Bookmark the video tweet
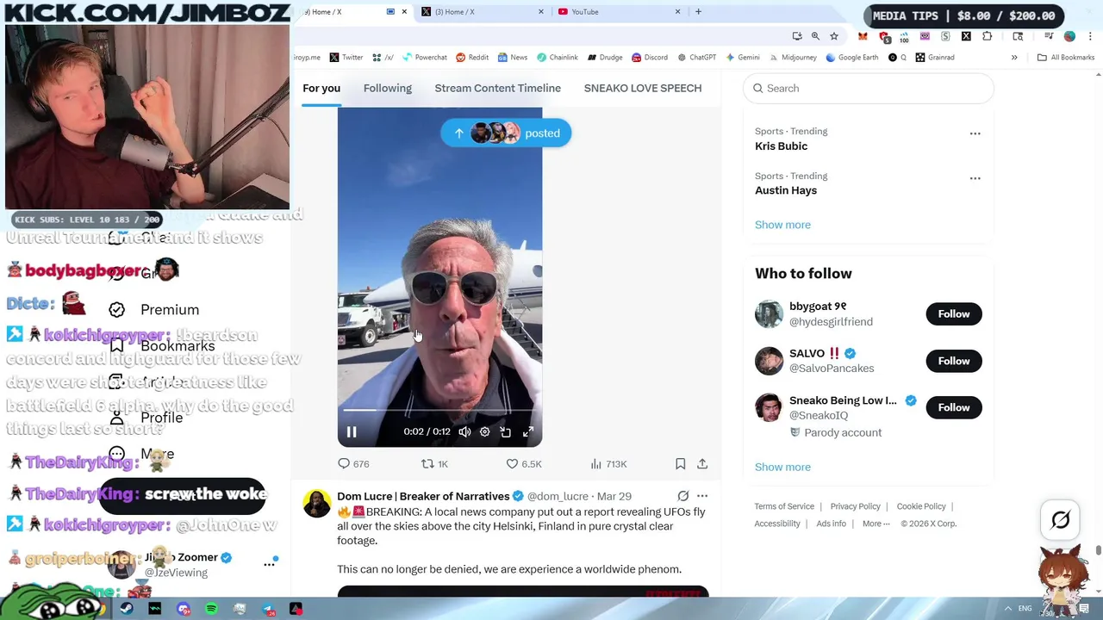Viewport: 1103px width, 620px height. tap(680, 463)
